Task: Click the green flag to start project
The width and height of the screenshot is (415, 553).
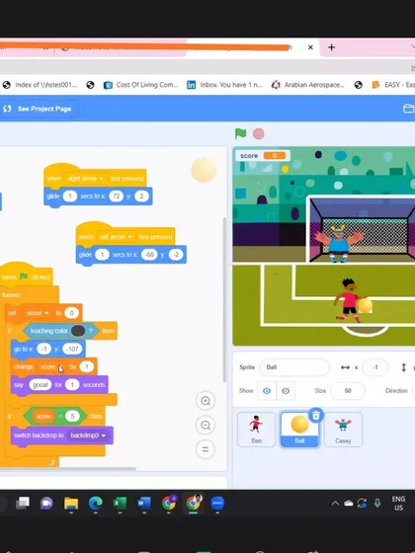Action: click(241, 133)
